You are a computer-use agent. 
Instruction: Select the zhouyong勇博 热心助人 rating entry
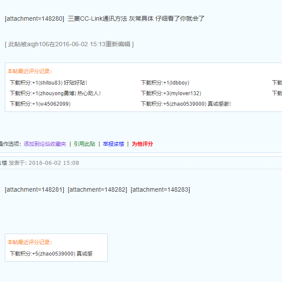55,93
